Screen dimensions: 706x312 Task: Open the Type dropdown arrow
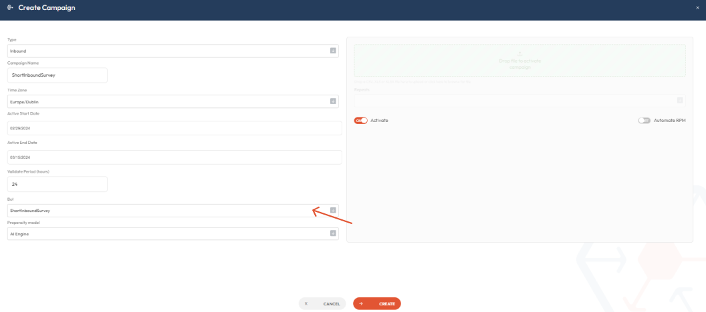[x=333, y=51]
